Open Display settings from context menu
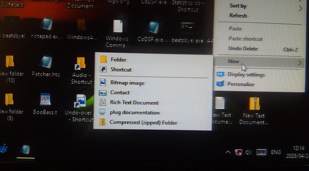Screen dimensions: 309x171 tap(246, 74)
